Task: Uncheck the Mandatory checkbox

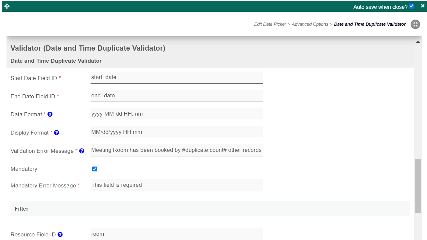Action: [94, 169]
